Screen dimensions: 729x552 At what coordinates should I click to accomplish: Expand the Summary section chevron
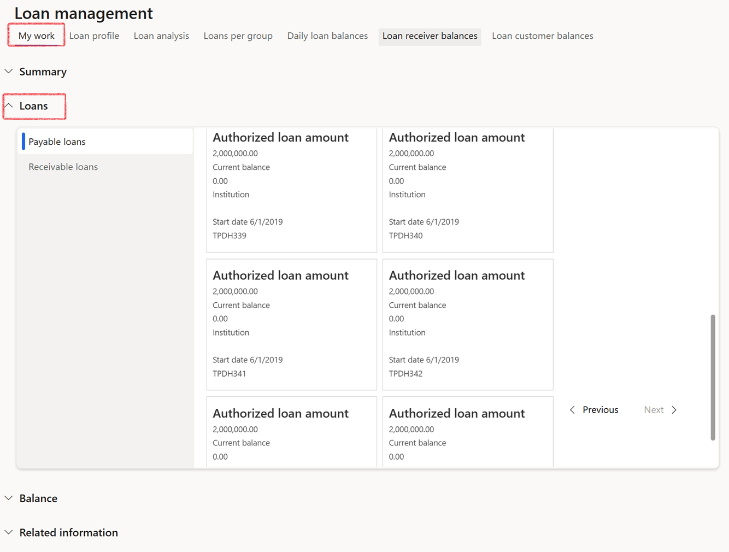click(x=9, y=72)
